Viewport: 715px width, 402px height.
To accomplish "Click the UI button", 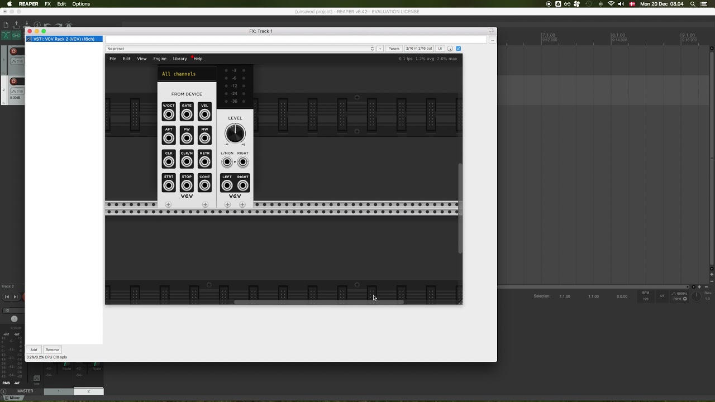I will [x=440, y=49].
